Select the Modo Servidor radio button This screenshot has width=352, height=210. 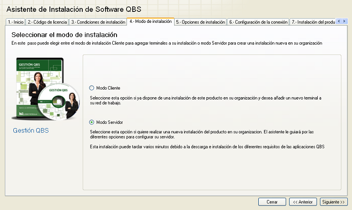[92, 122]
